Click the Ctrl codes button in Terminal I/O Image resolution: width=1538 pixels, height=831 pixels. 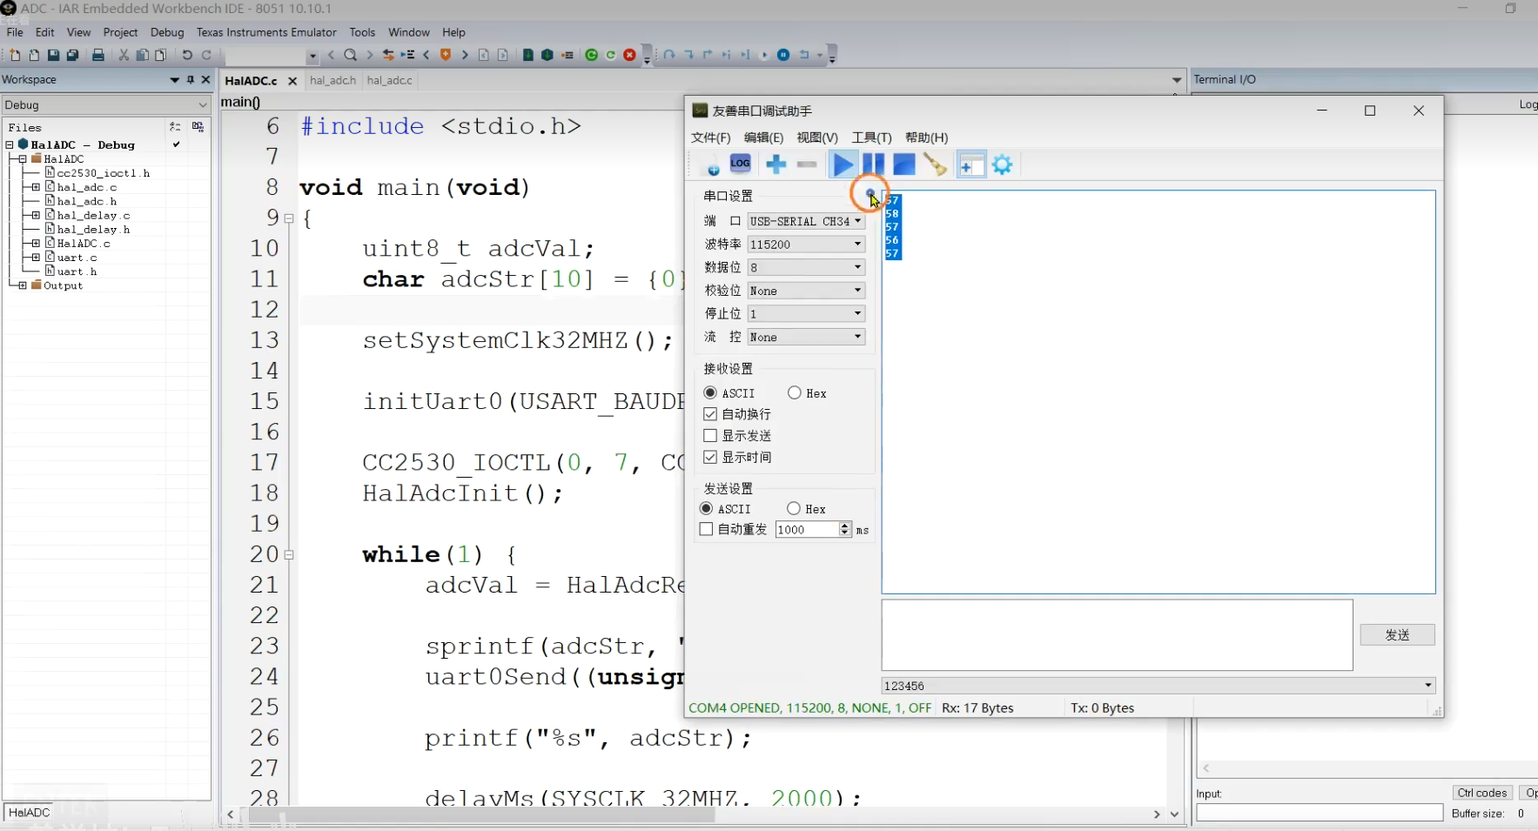click(x=1481, y=793)
